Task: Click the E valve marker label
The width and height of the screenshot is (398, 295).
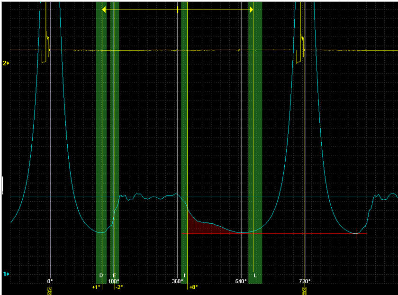Action: pyautogui.click(x=114, y=276)
